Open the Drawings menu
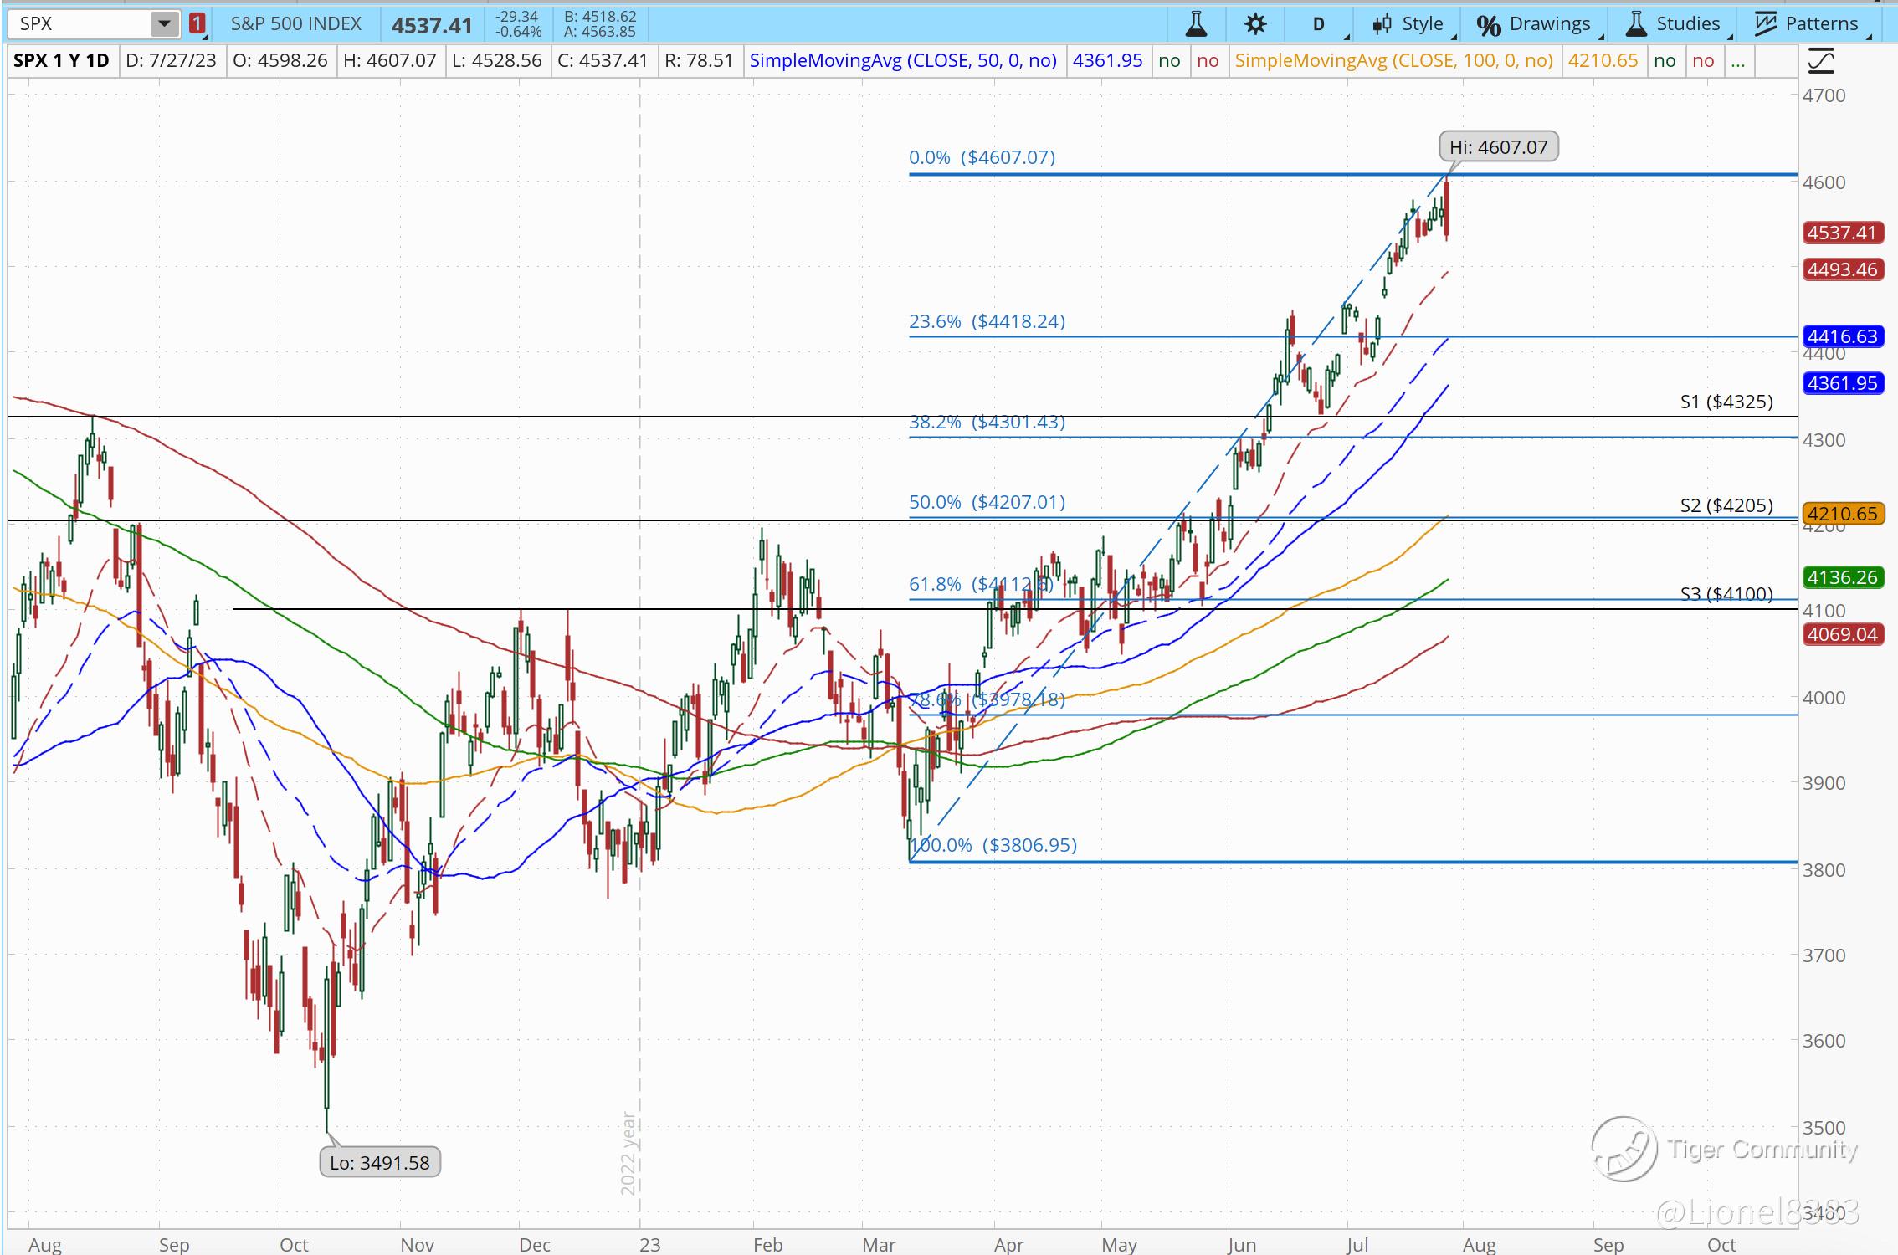The height and width of the screenshot is (1255, 1898). point(1550,24)
